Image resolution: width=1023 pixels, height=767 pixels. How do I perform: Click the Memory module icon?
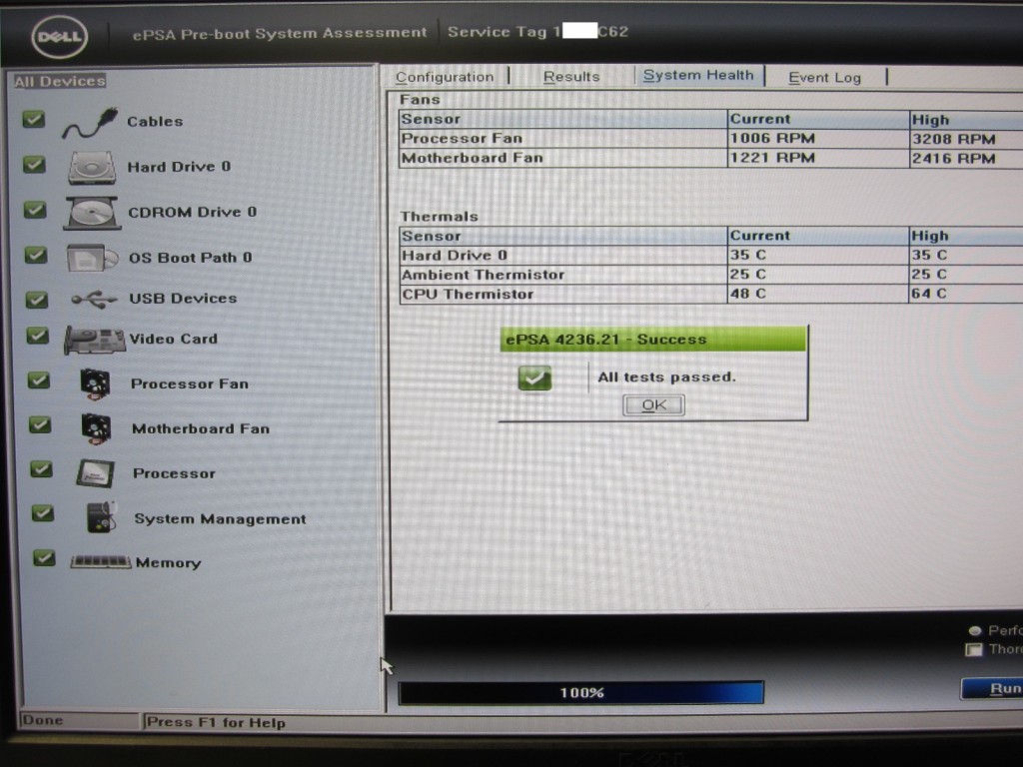point(101,561)
